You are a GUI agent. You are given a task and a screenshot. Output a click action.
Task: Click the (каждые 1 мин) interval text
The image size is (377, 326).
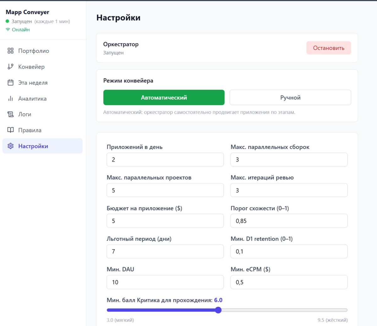tap(52, 21)
